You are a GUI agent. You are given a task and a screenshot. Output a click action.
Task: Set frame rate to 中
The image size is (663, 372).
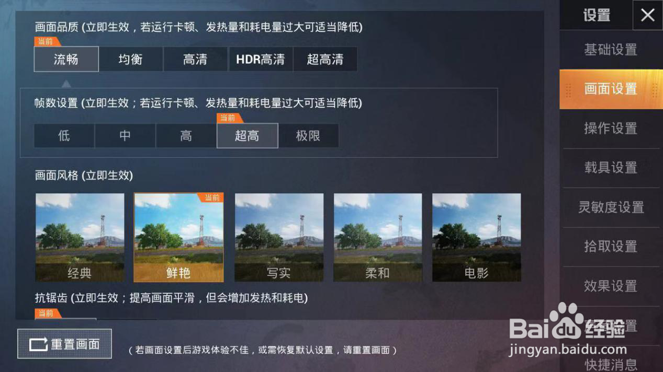pos(125,136)
